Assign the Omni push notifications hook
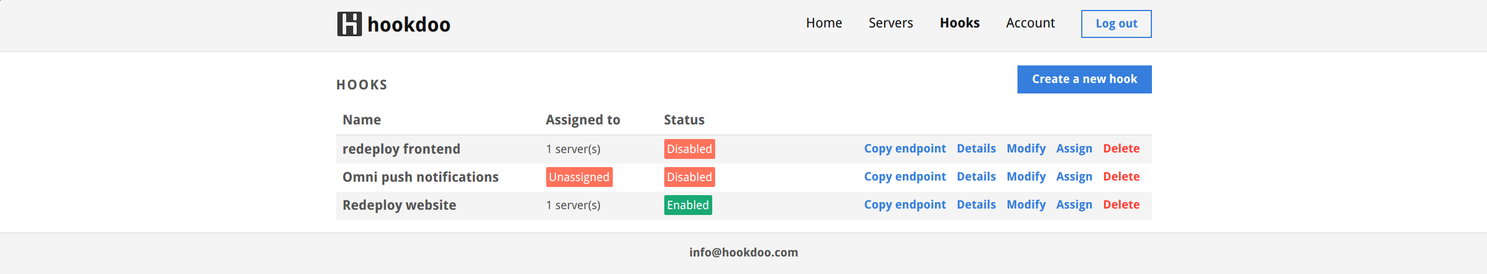This screenshot has height=274, width=1487. point(1074,177)
